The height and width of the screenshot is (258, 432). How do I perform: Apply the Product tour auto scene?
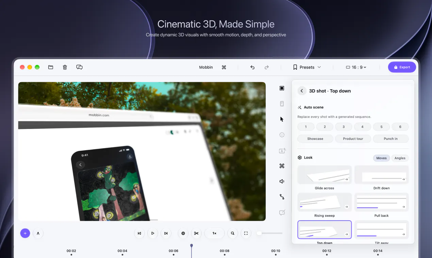click(353, 139)
